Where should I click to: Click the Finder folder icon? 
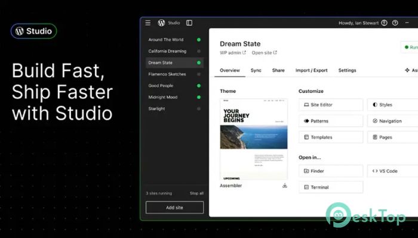click(x=306, y=171)
